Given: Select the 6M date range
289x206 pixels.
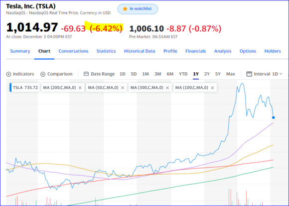Looking at the screenshot, I should pos(170,74).
